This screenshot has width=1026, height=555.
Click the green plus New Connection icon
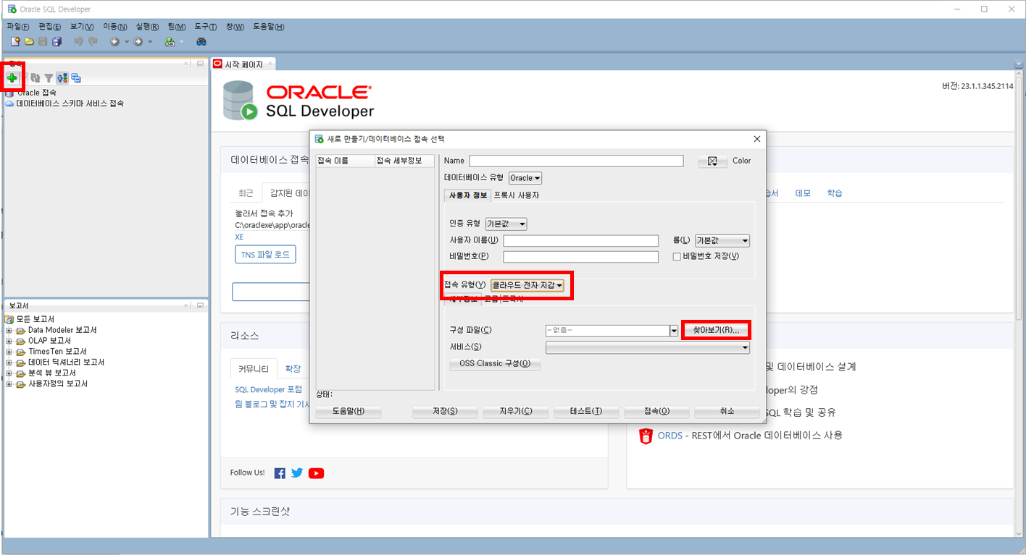pos(12,77)
